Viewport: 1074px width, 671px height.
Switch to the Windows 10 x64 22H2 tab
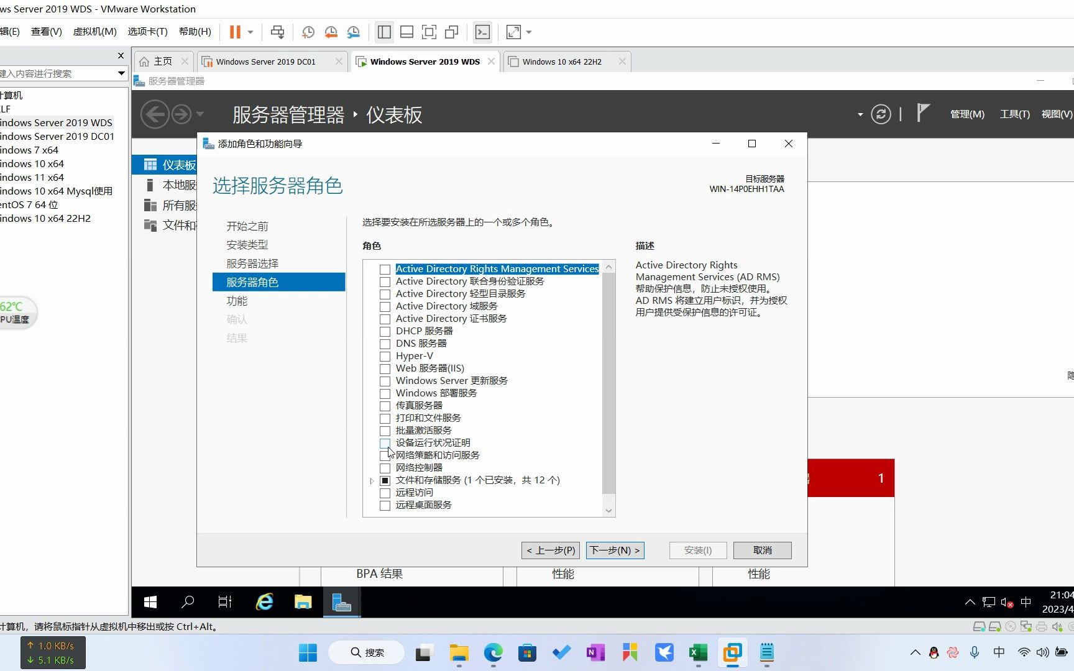pos(561,61)
